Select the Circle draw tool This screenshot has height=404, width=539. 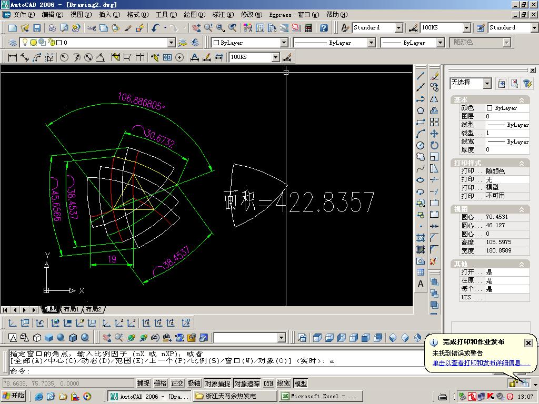pyautogui.click(x=421, y=145)
